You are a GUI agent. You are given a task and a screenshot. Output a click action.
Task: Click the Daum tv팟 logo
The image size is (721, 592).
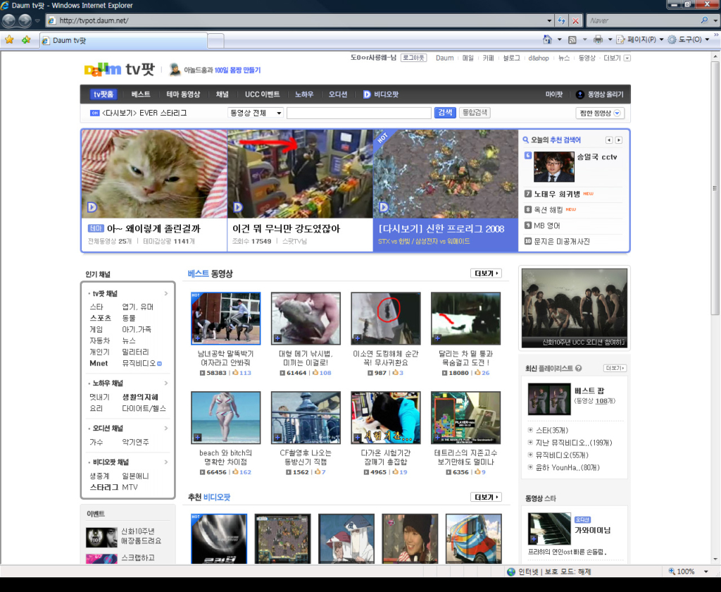pyautogui.click(x=120, y=70)
